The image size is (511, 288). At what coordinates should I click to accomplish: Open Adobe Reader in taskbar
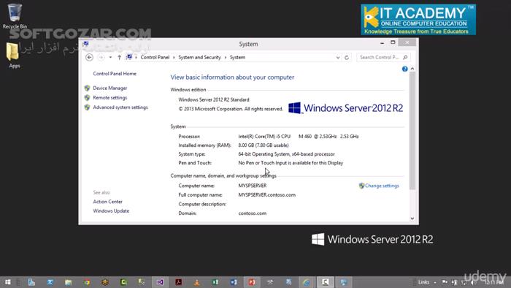[x=179, y=282]
